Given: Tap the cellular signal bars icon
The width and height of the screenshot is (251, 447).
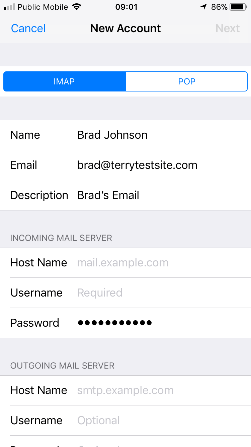Looking at the screenshot, I should click(9, 7).
